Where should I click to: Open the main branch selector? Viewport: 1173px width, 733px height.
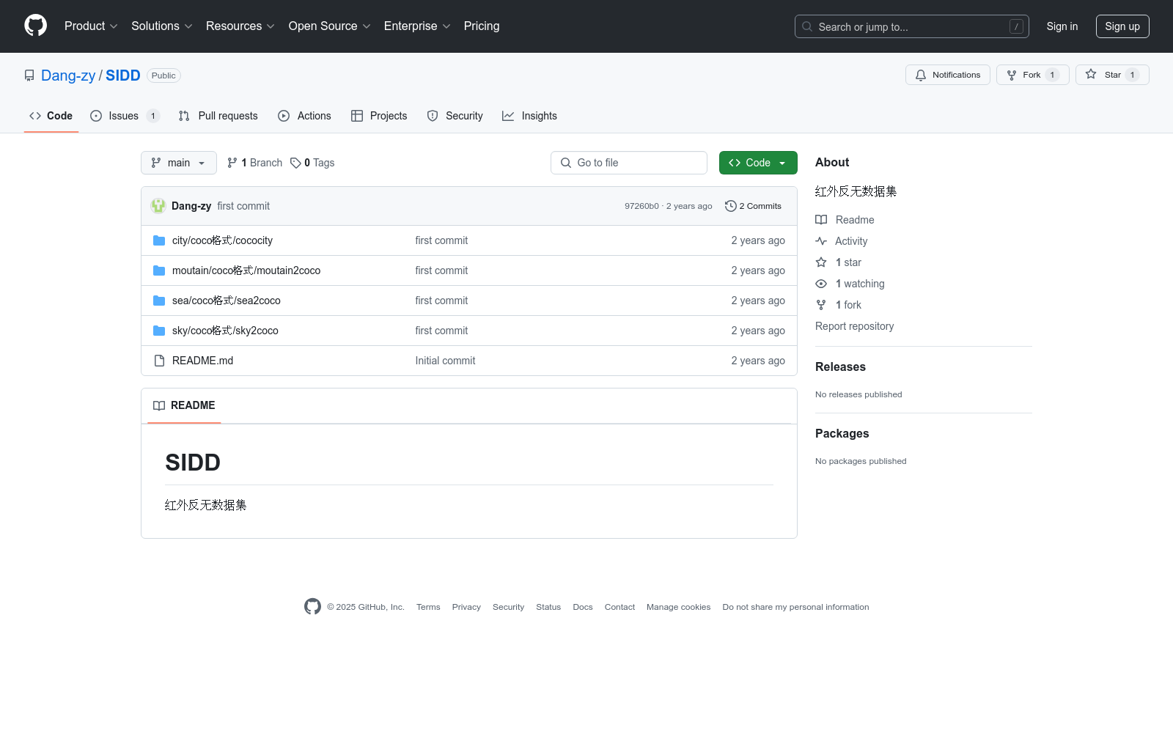click(x=179, y=163)
